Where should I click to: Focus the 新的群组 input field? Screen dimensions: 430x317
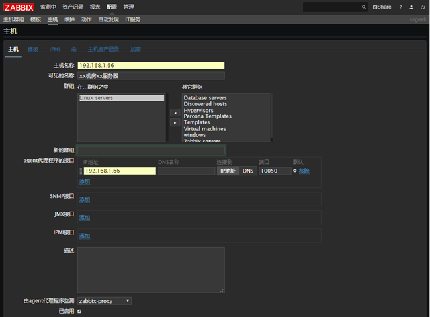(151, 150)
